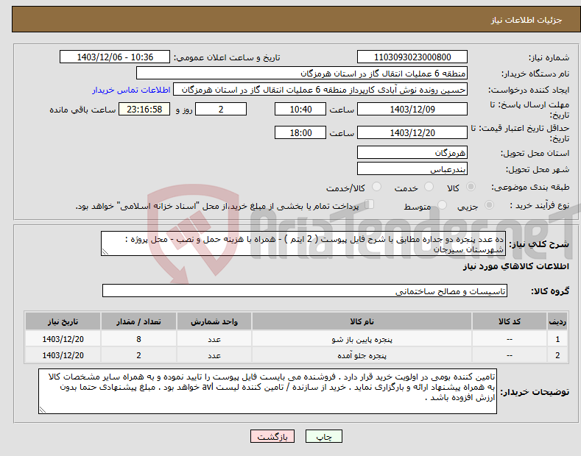Click the resize handle of buyer notes area
Viewport: 581px width, 456px height.
pos(42,410)
